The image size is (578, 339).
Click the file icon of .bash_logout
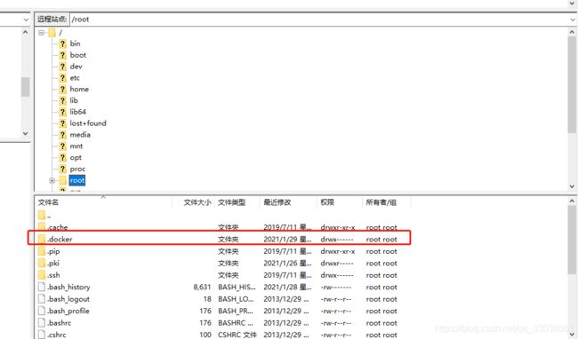[42, 299]
